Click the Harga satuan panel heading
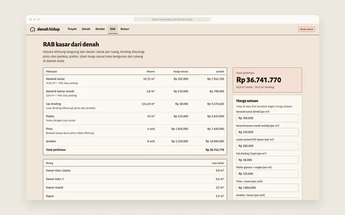Viewport: 345px width, 215px height. [247, 101]
